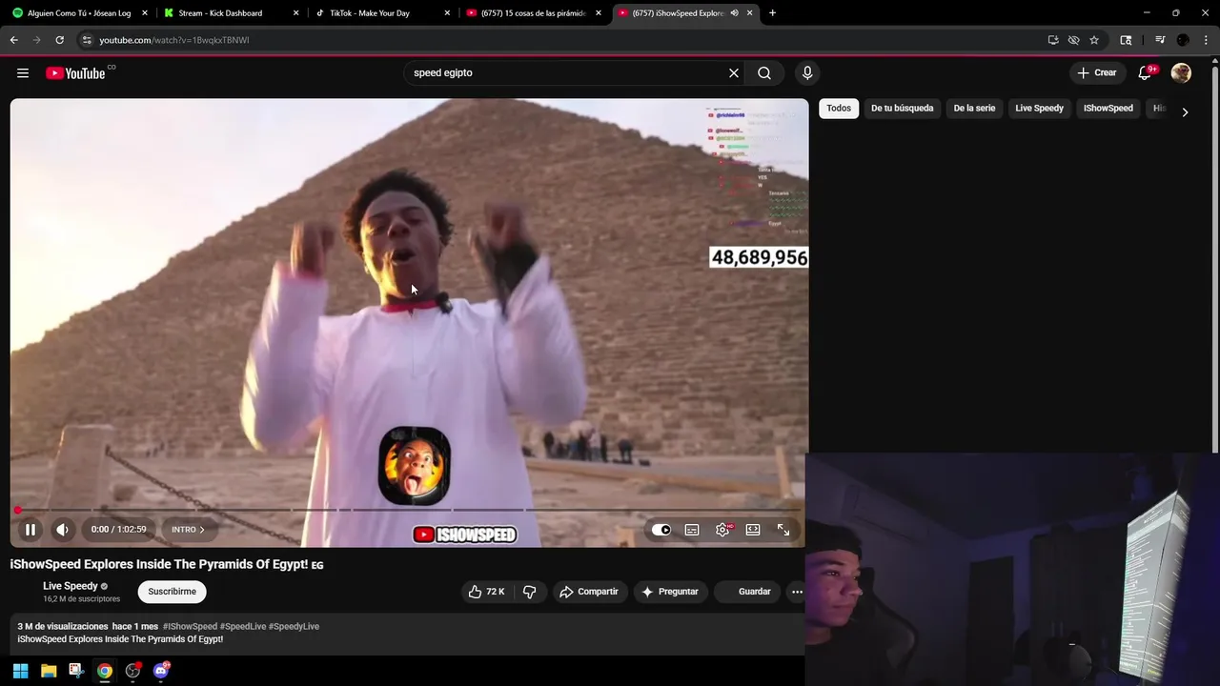Click the page scrollbar

[x=1214, y=257]
